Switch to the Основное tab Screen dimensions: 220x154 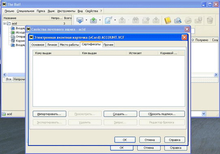tap(38, 45)
